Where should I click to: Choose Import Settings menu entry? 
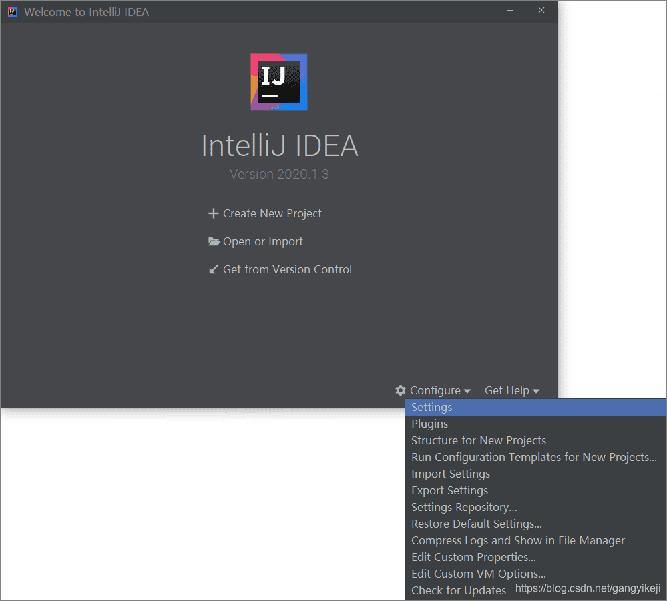pyautogui.click(x=535, y=474)
